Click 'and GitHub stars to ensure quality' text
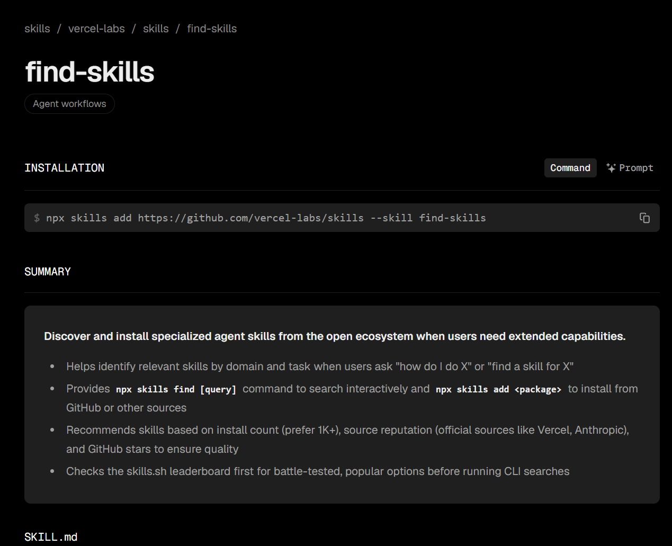This screenshot has width=672, height=546. click(152, 449)
